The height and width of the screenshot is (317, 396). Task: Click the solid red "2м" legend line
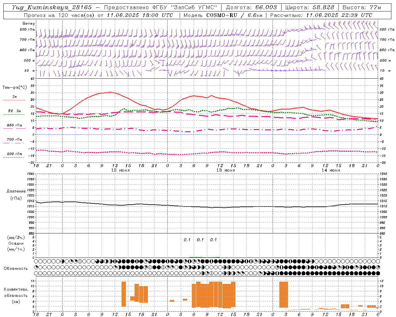point(14,100)
